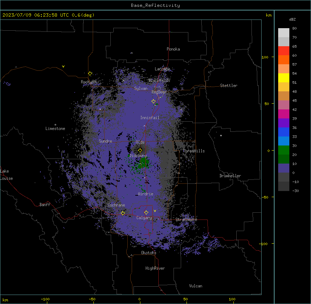This screenshot has height=304, width=311.
Task: Click the Vulcan label
Action: tap(196, 286)
